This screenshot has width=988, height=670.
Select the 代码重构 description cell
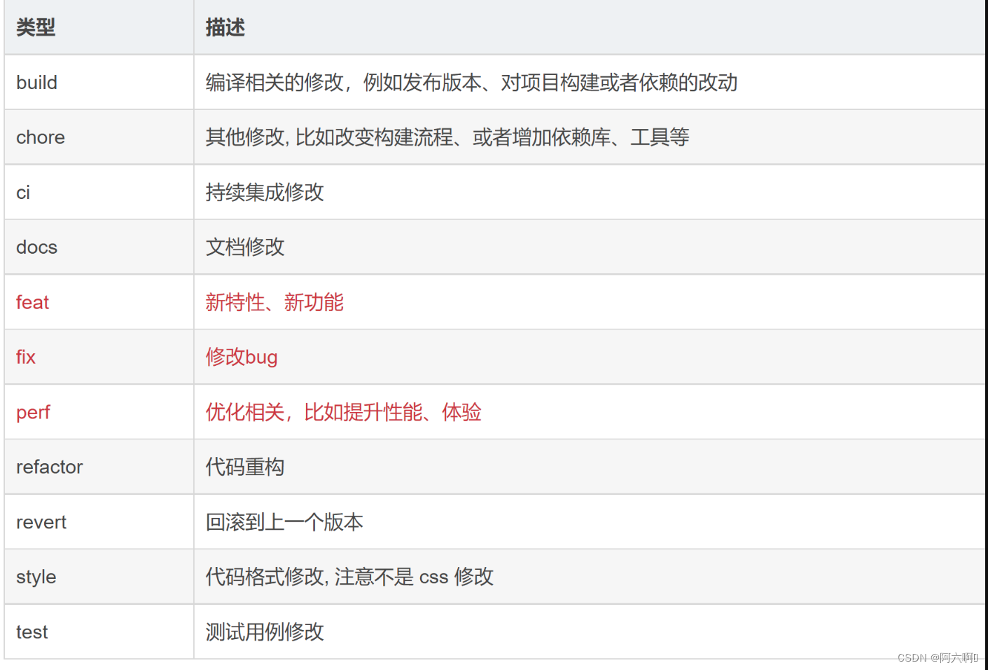click(x=244, y=467)
